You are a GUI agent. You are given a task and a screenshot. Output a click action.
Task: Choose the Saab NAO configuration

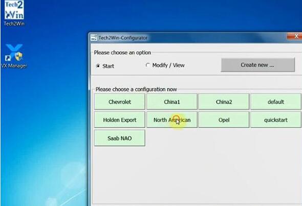[119, 138]
